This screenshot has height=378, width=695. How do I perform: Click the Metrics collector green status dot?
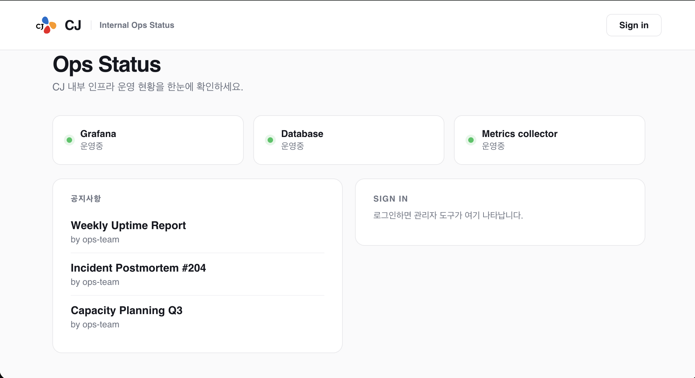471,140
